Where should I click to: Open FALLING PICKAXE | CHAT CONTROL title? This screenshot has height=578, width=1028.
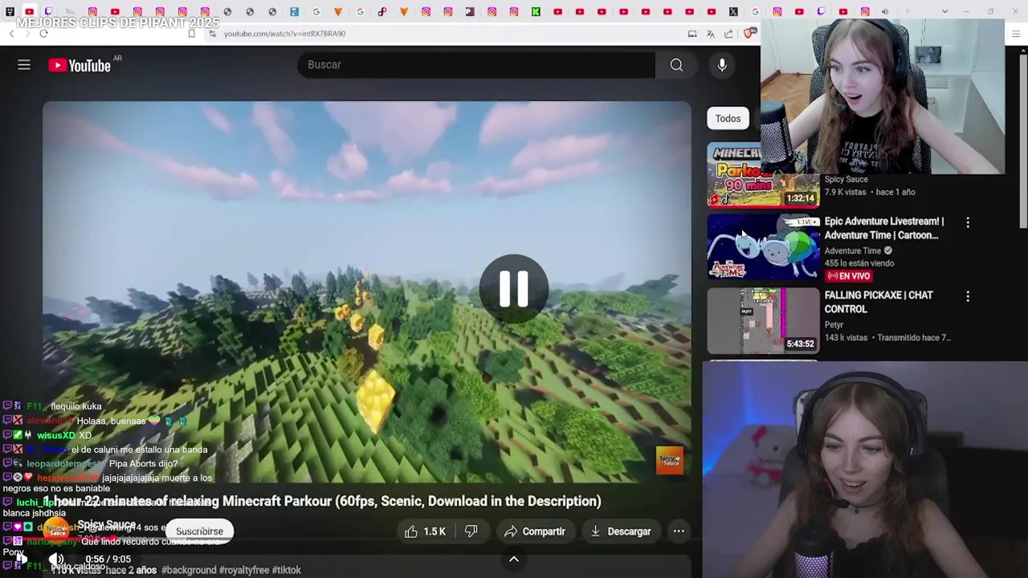coord(879,302)
